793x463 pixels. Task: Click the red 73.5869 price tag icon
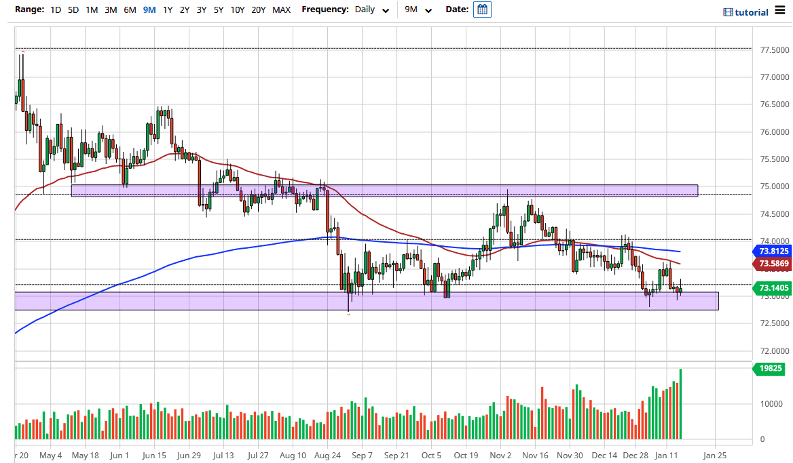774,264
